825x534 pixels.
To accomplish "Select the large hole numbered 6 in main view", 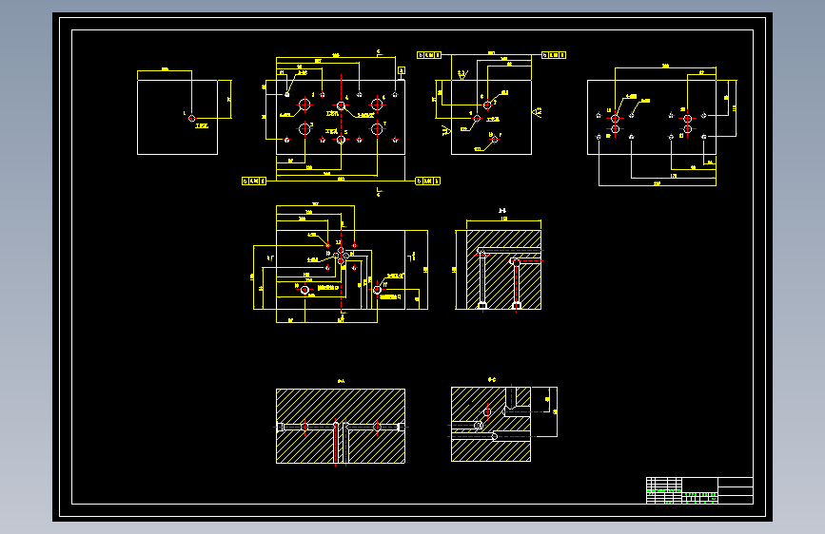I will pyautogui.click(x=377, y=105).
